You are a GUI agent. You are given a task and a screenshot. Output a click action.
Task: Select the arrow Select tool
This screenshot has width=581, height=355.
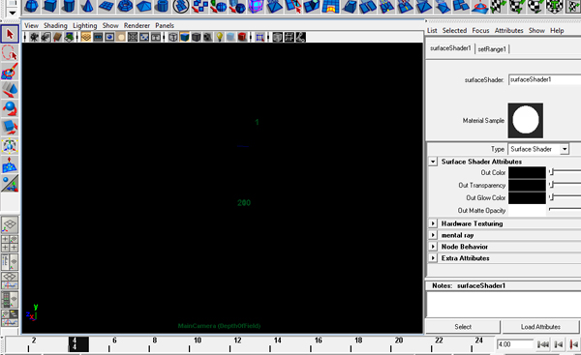[10, 34]
